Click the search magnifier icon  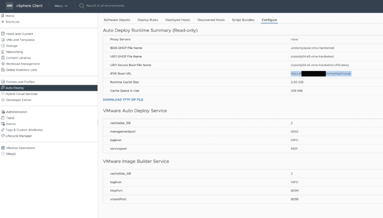[82, 5]
